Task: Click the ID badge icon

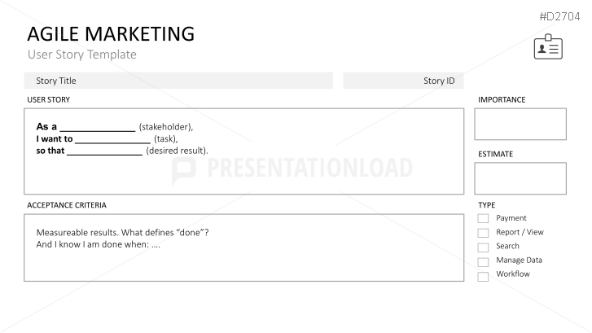Action: click(x=548, y=47)
